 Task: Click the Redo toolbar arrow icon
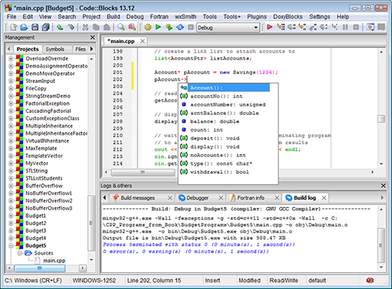[x=71, y=27]
